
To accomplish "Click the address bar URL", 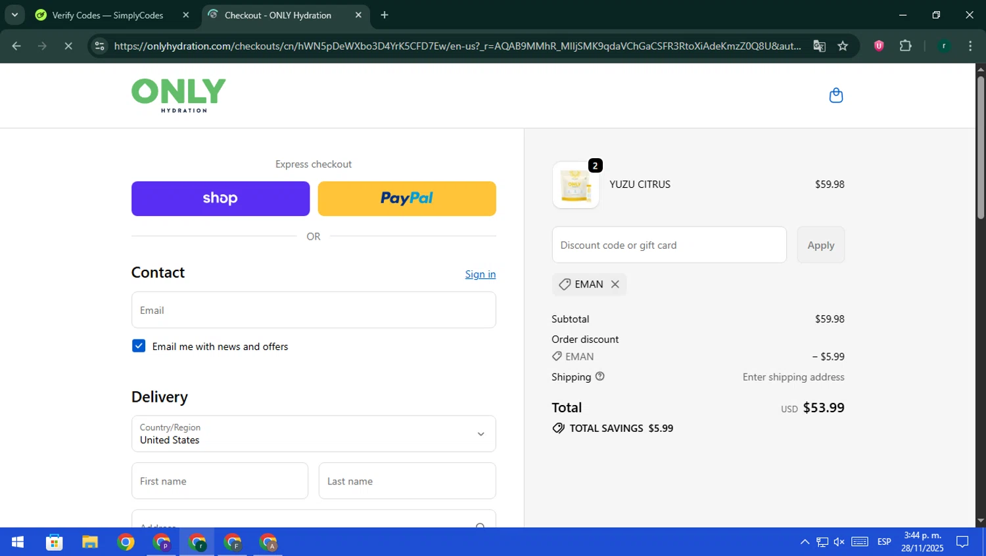I will tap(457, 46).
